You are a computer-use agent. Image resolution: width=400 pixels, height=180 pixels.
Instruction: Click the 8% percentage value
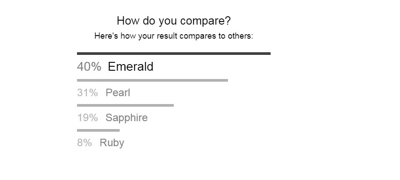[84, 143]
